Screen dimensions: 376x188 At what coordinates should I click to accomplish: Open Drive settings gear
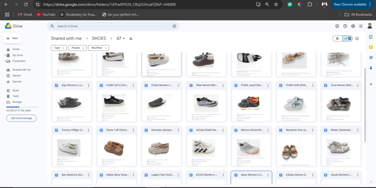pos(353,26)
